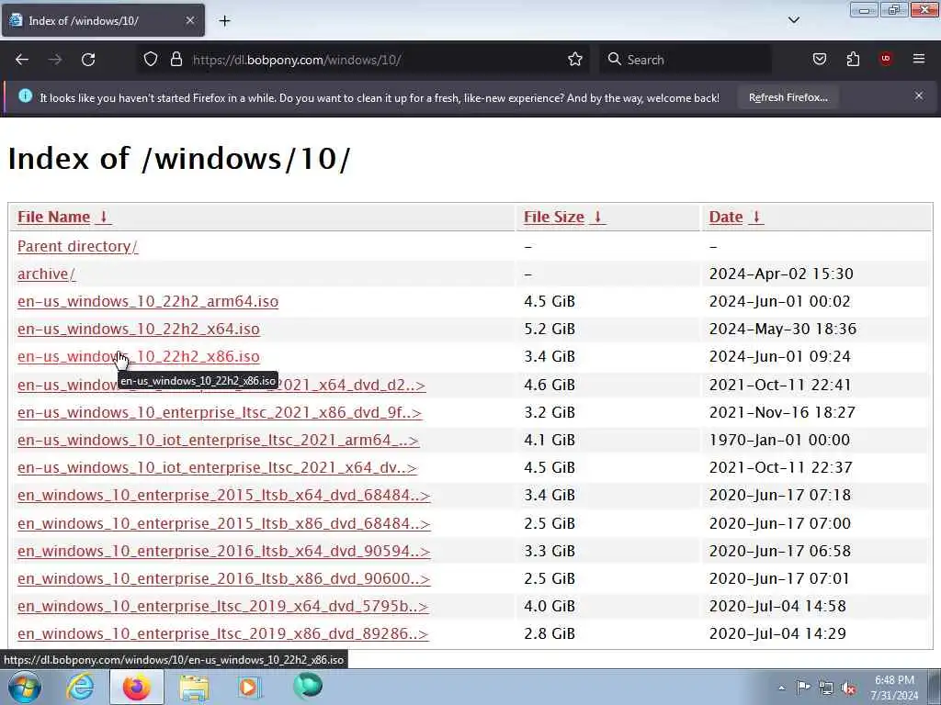Click the Action Center flag tray icon
941x705 pixels.
coord(803,688)
